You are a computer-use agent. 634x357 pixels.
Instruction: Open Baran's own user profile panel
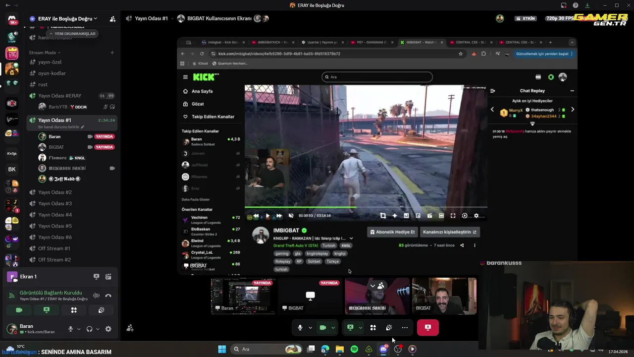(x=35, y=329)
